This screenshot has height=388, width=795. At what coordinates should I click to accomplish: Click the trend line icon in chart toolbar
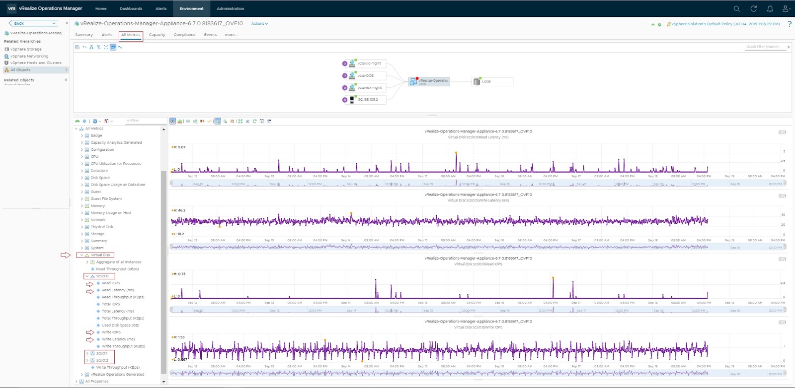[210, 121]
